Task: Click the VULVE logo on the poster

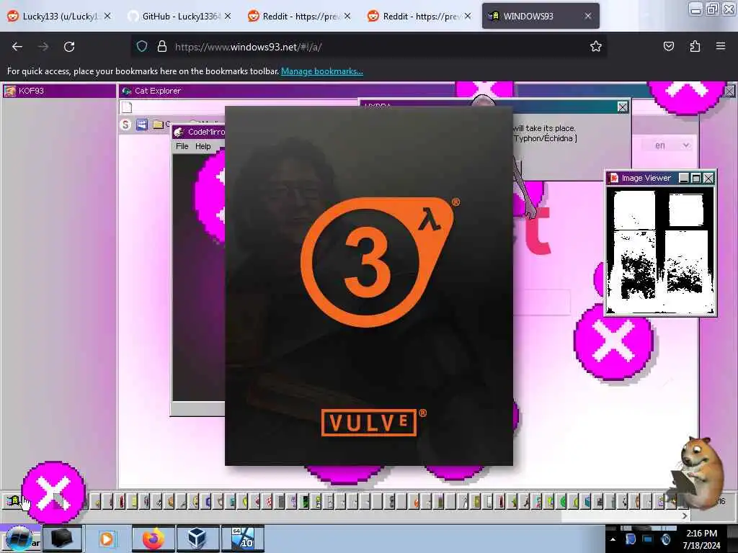Action: [370, 423]
